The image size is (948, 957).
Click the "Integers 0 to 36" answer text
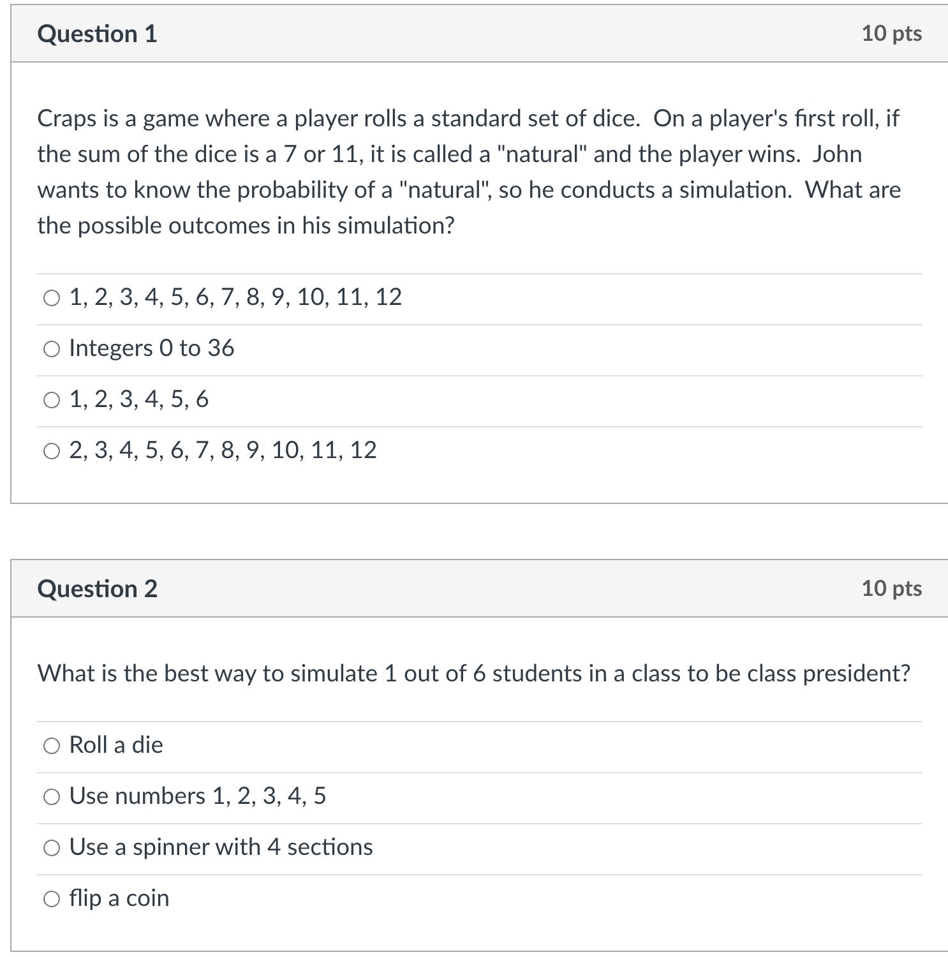tap(152, 348)
